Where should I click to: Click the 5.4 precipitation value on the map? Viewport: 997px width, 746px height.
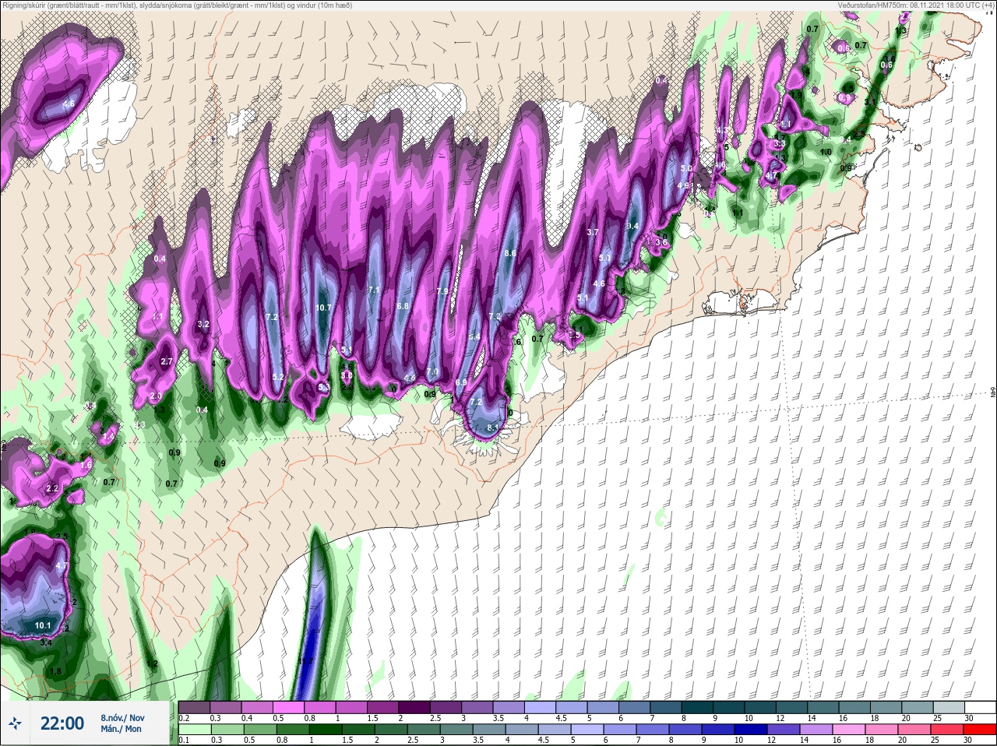(474, 337)
